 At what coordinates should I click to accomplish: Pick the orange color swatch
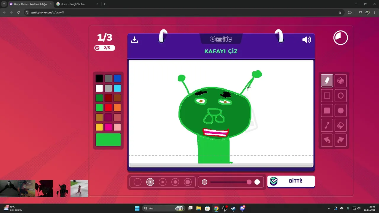coord(117,108)
